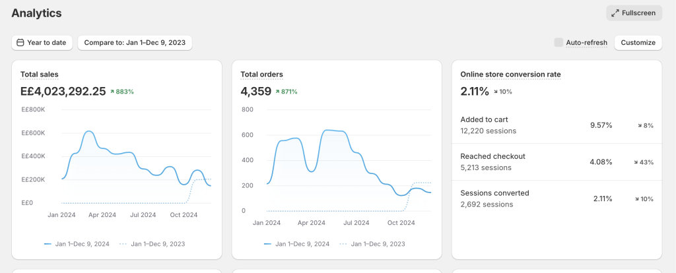Click the decrease arrow beside 43% Reached checkout
The height and width of the screenshot is (273, 676).
point(635,162)
